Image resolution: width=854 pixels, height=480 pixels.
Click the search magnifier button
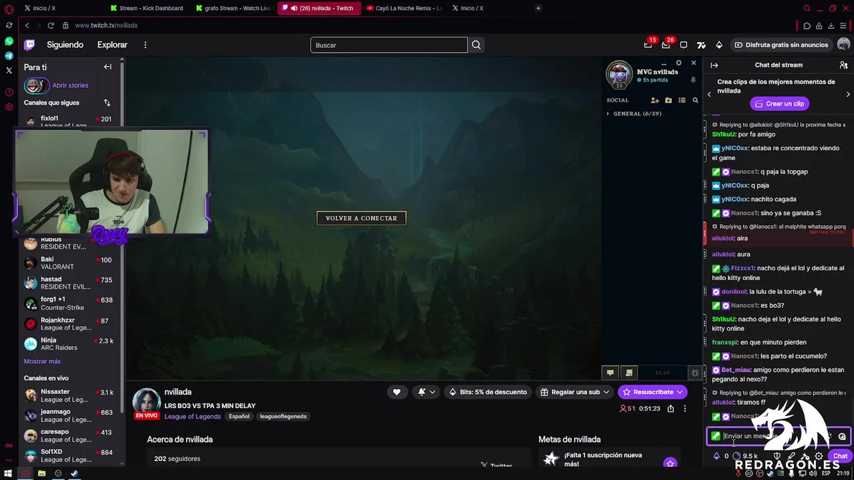[476, 45]
